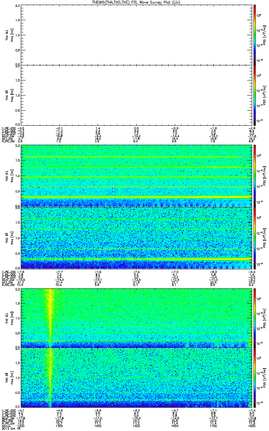Click the 1400 time tick label

(x=98, y=426)
